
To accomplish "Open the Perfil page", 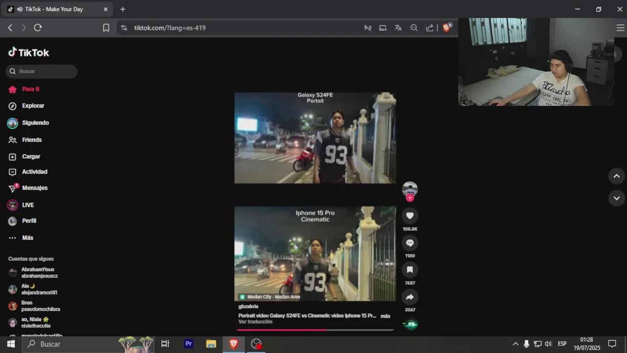I will coord(29,221).
